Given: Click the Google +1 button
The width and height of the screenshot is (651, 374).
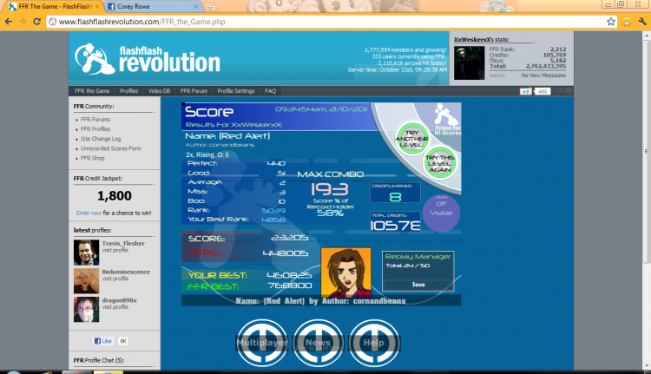Looking at the screenshot, I should (526, 91).
